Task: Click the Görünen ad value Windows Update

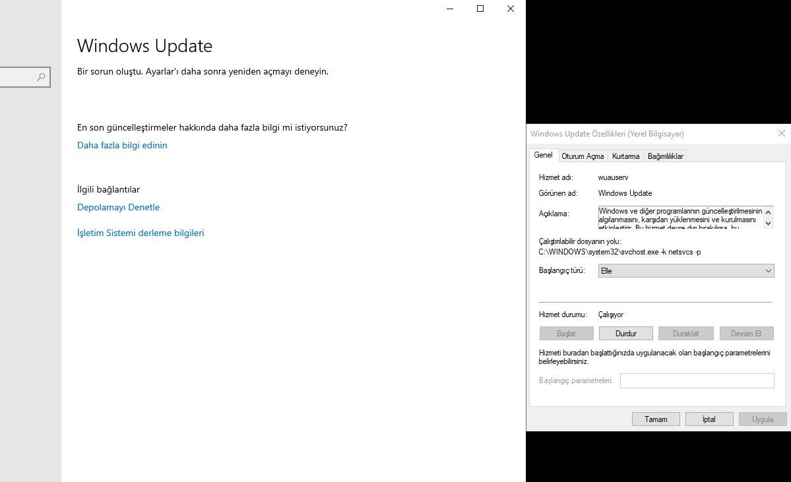Action: (x=625, y=193)
